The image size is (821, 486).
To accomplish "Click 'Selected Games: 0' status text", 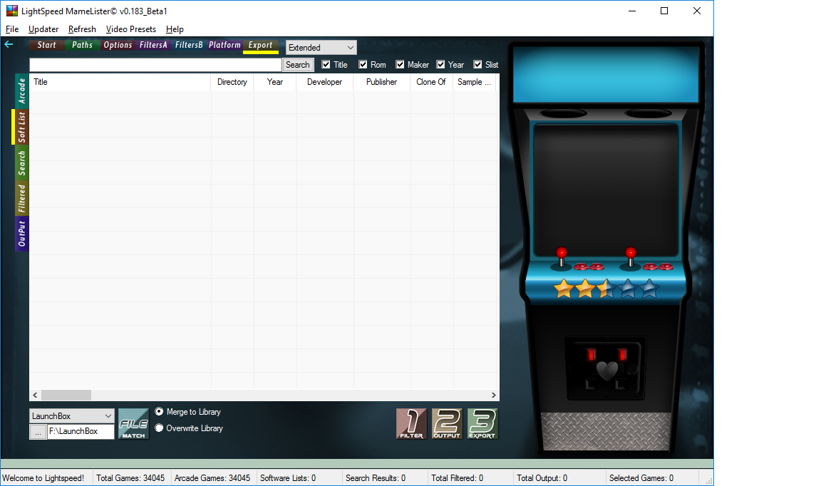I will click(x=641, y=478).
